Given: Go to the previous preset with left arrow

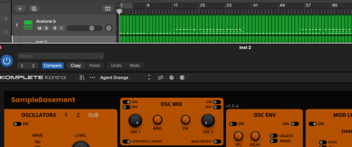Looking at the screenshot, I should click(22, 66).
